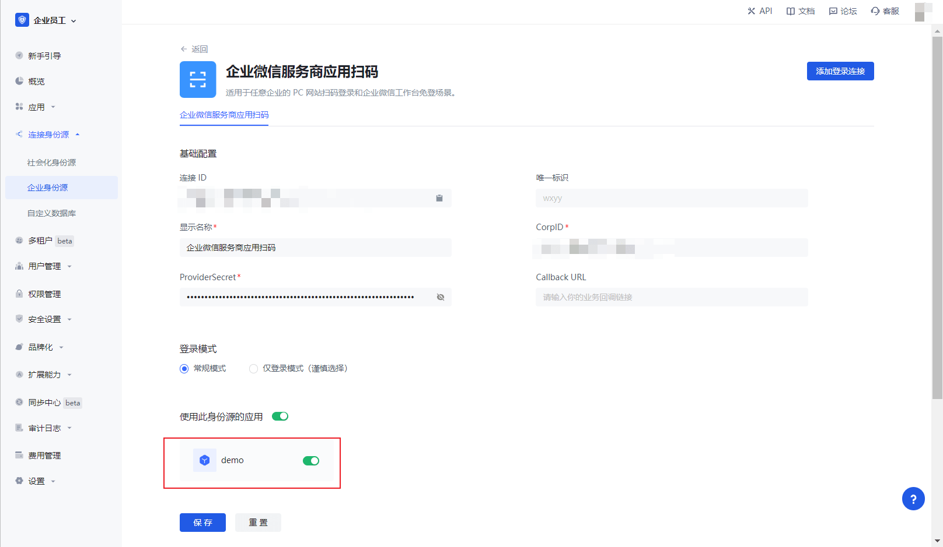Select 仅登录模式 radio option

[253, 369]
